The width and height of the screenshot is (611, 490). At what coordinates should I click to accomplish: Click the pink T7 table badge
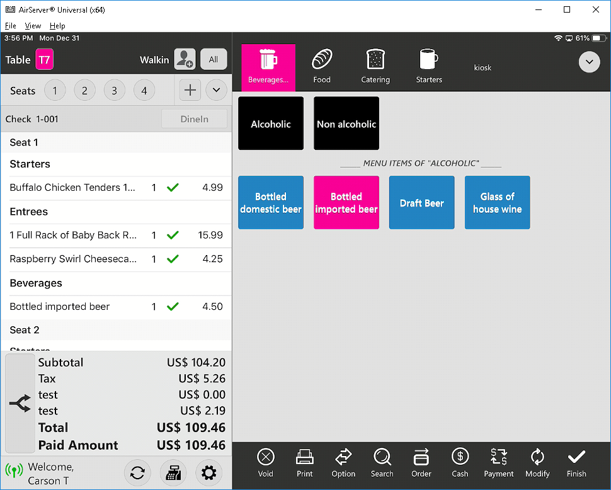(44, 60)
